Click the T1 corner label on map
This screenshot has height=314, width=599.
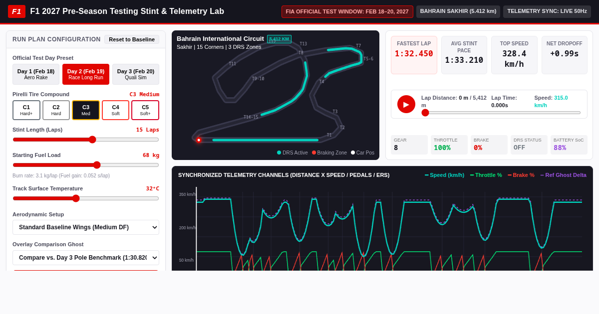(x=329, y=135)
